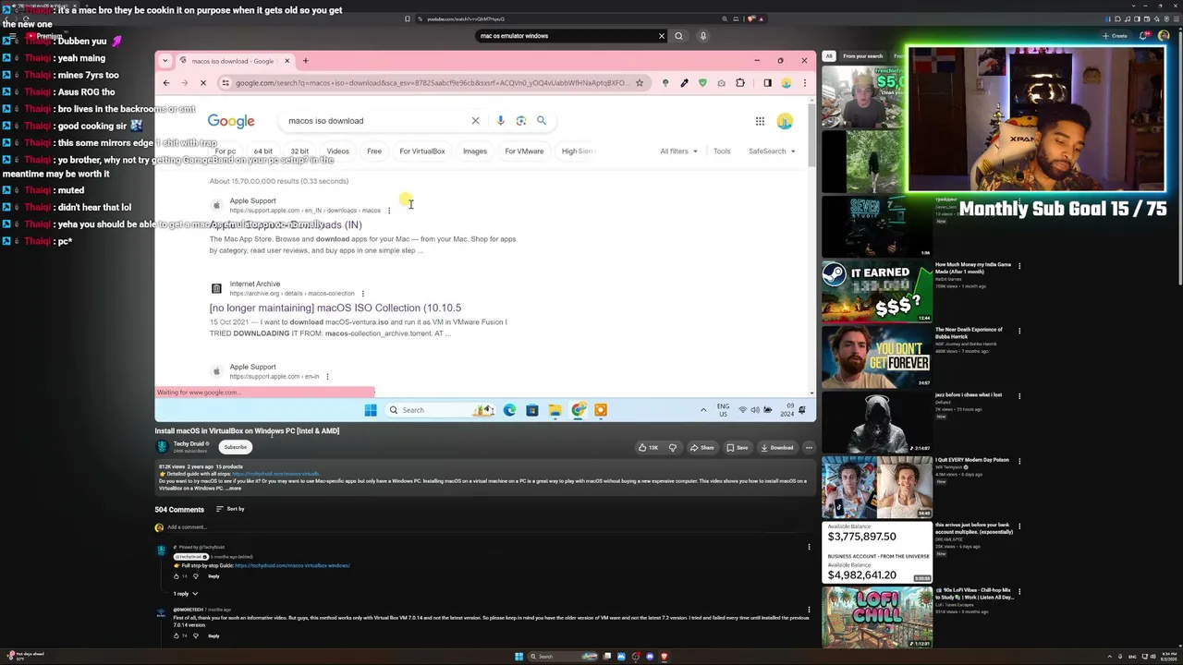The height and width of the screenshot is (665, 1183).
Task: Open options for the Internet Archive result
Action: [362, 294]
